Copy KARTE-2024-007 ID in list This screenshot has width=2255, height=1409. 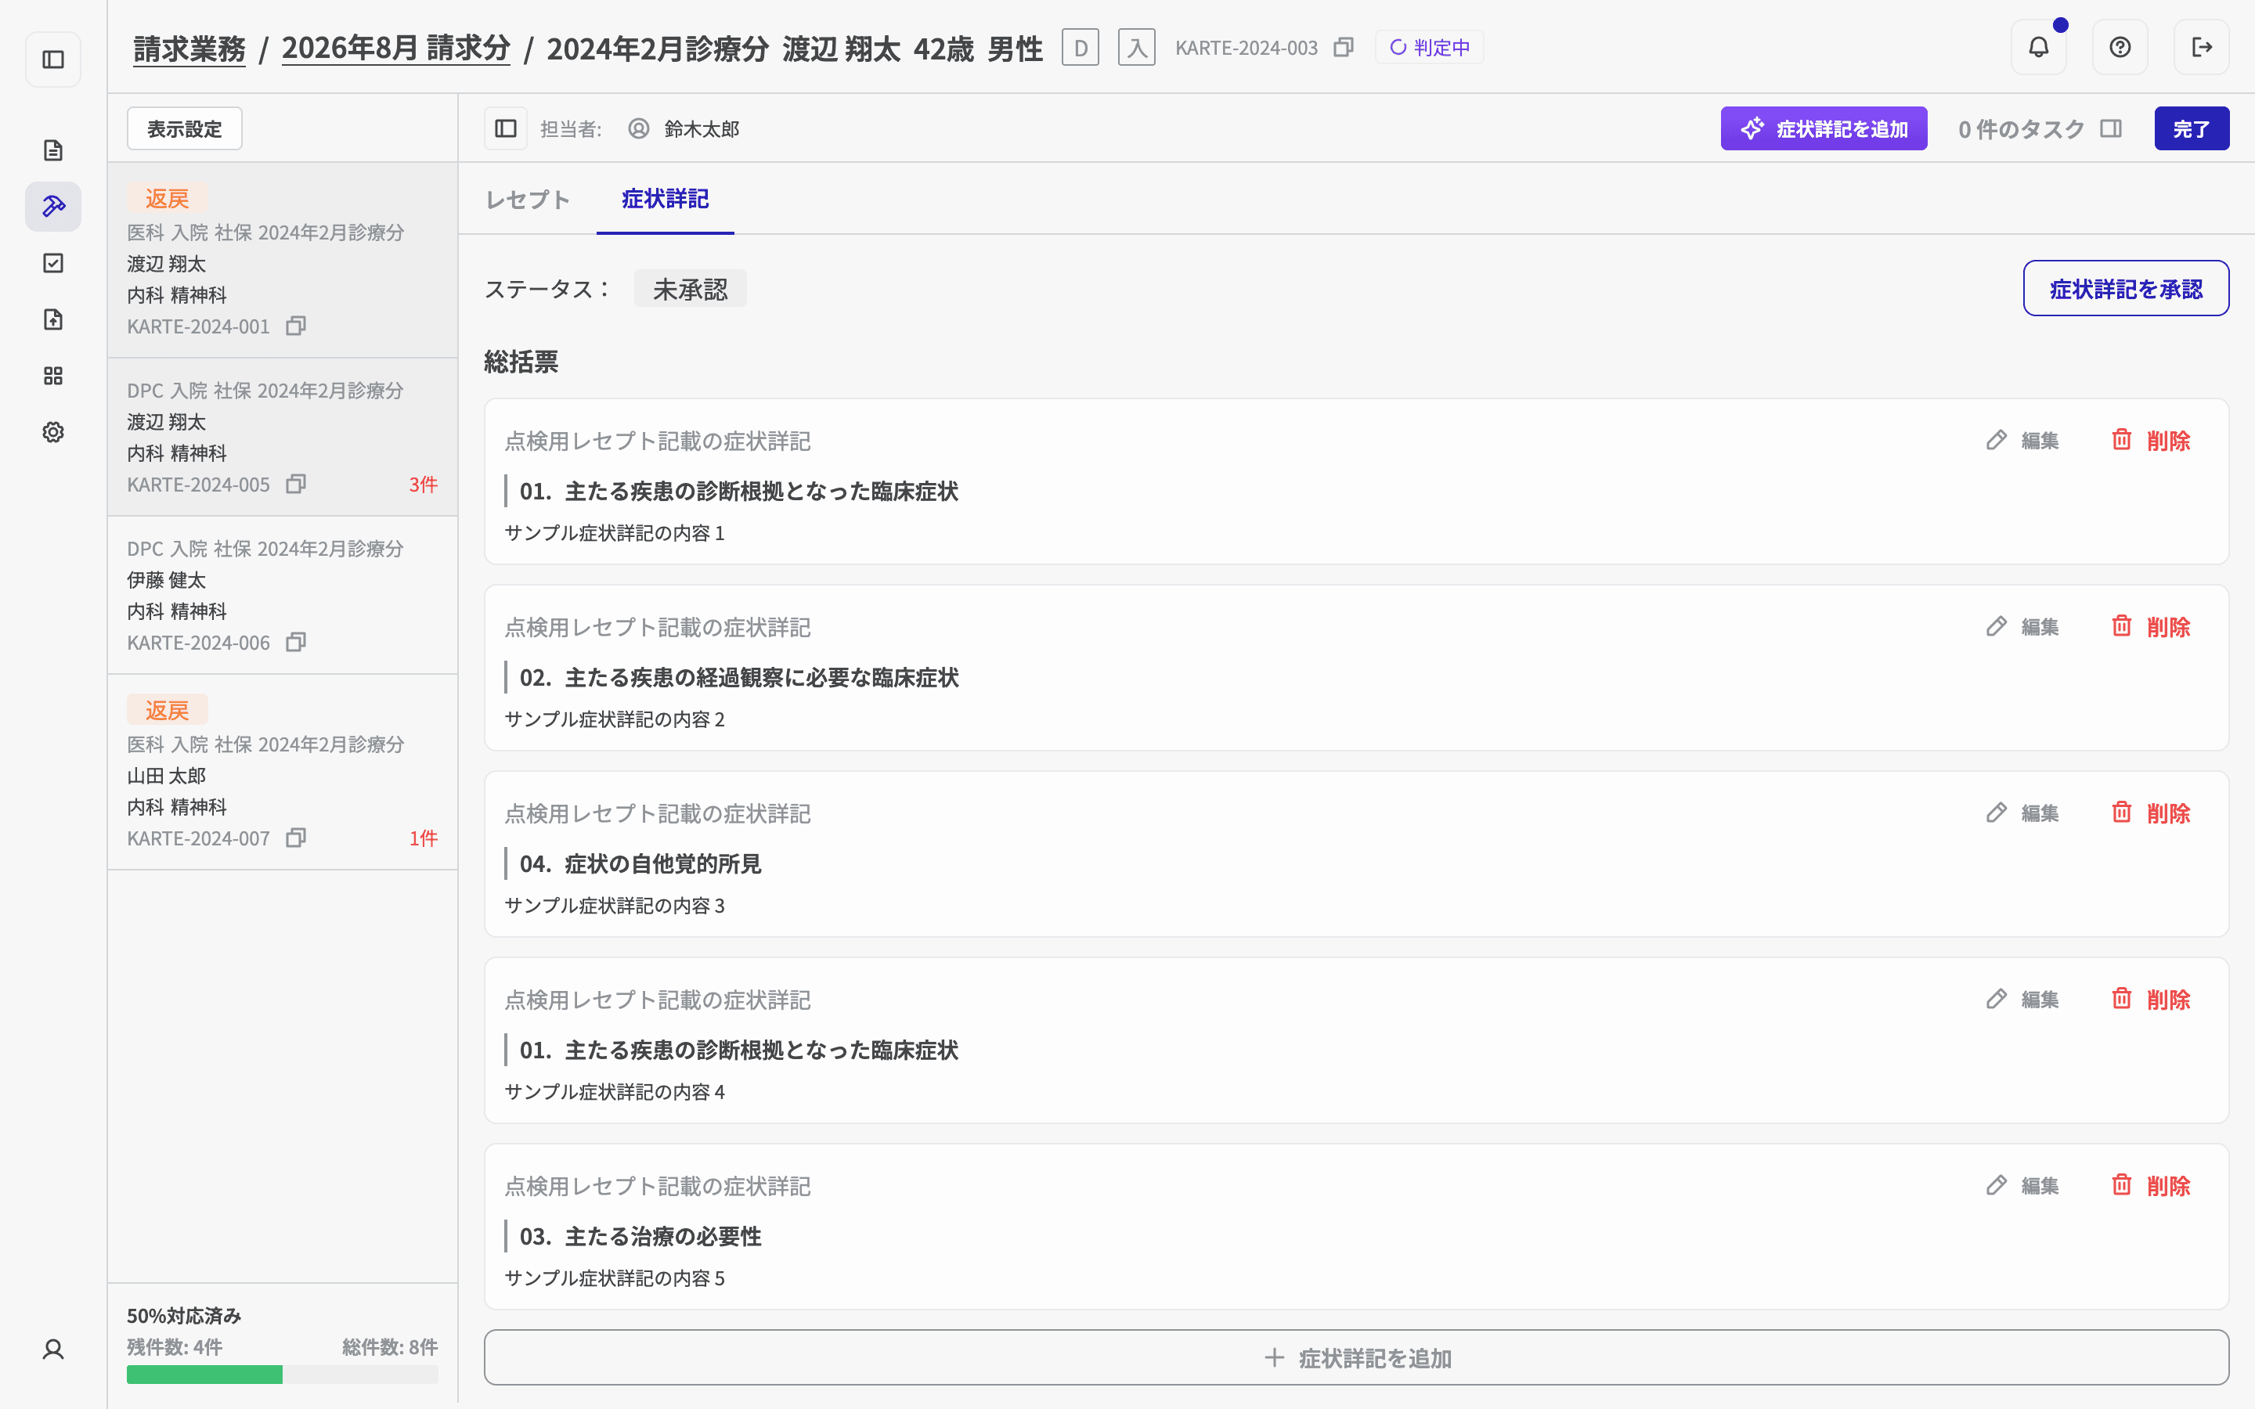point(296,838)
